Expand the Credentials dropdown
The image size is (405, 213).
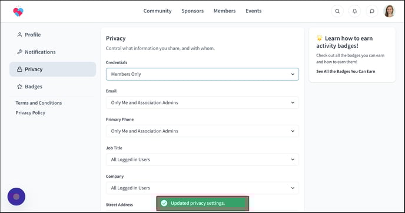pos(203,74)
